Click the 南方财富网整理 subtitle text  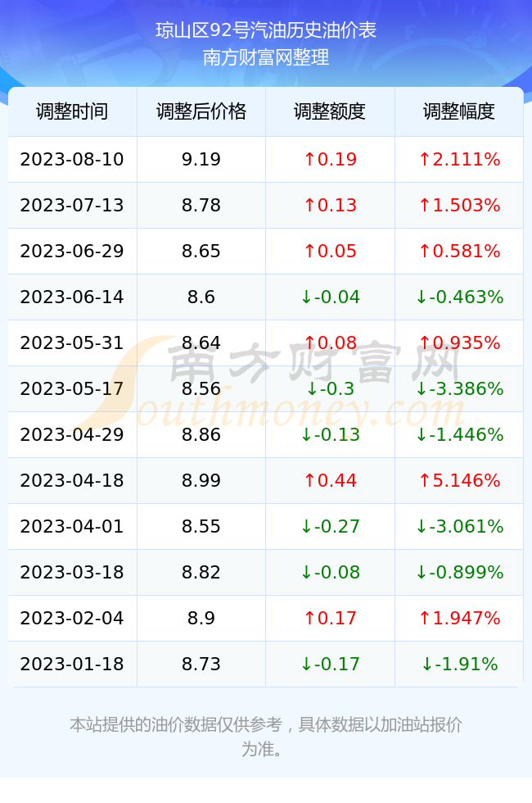click(x=266, y=57)
